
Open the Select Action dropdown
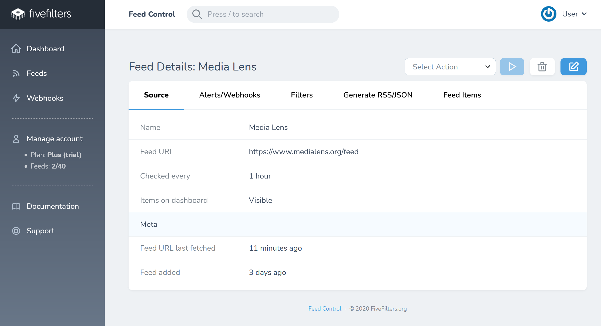click(x=450, y=67)
